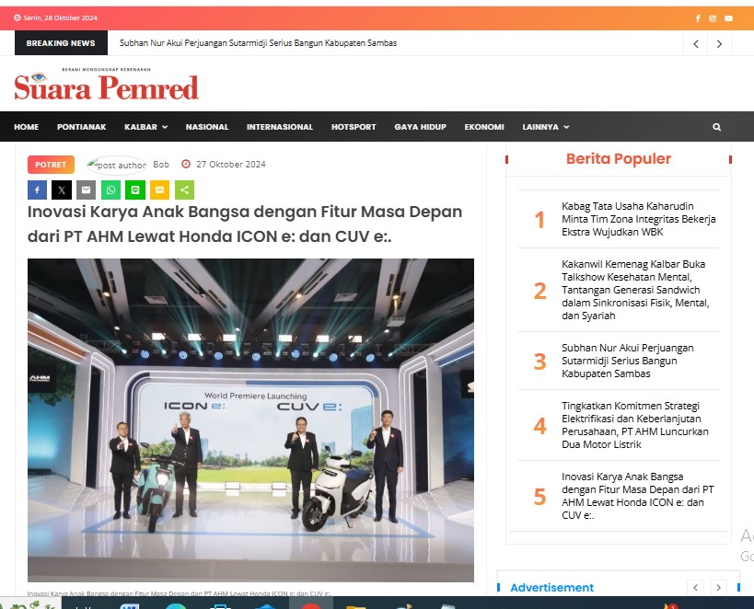This screenshot has width=754, height=609.
Task: Go to the previous breaking news headline
Action: (x=696, y=44)
